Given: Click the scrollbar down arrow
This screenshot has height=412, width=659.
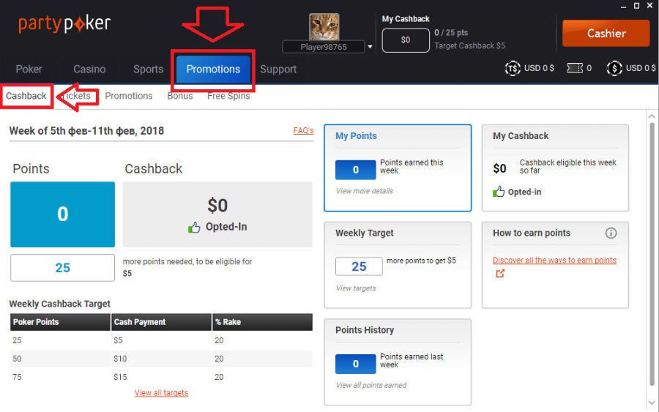Looking at the screenshot, I should 652,403.
